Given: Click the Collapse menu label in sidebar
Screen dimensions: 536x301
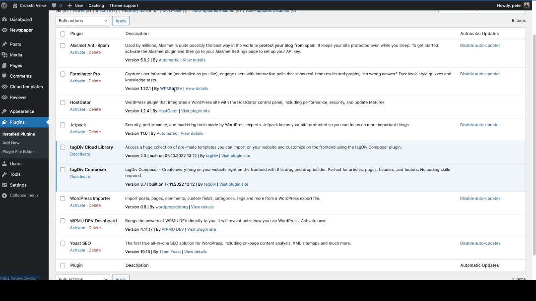Looking at the screenshot, I should coord(24,196).
